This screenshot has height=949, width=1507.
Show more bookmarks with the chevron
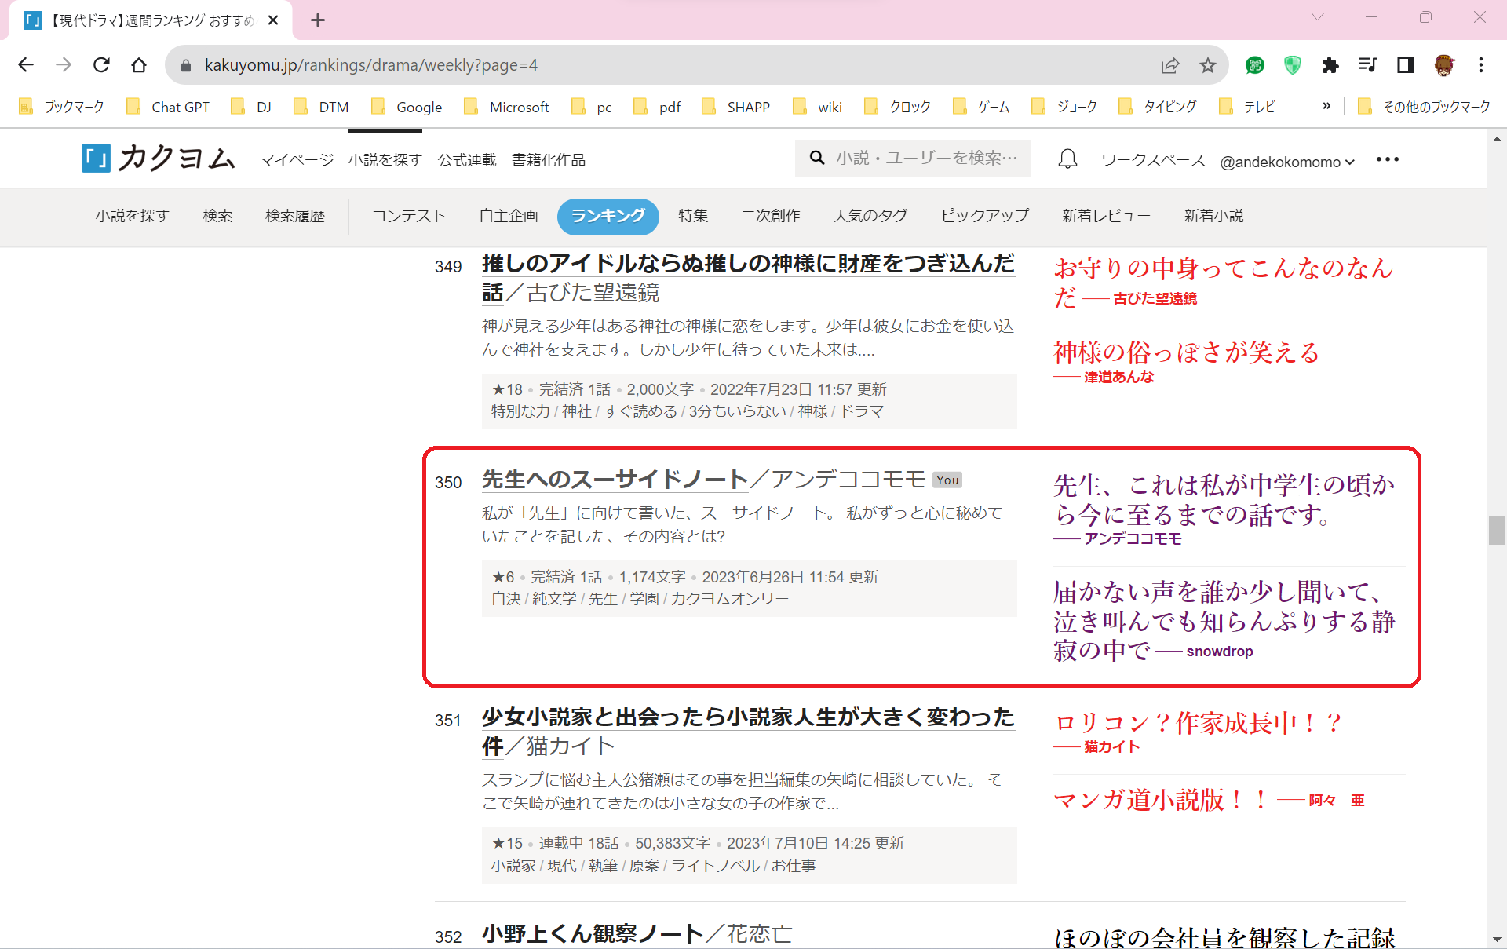(1326, 106)
